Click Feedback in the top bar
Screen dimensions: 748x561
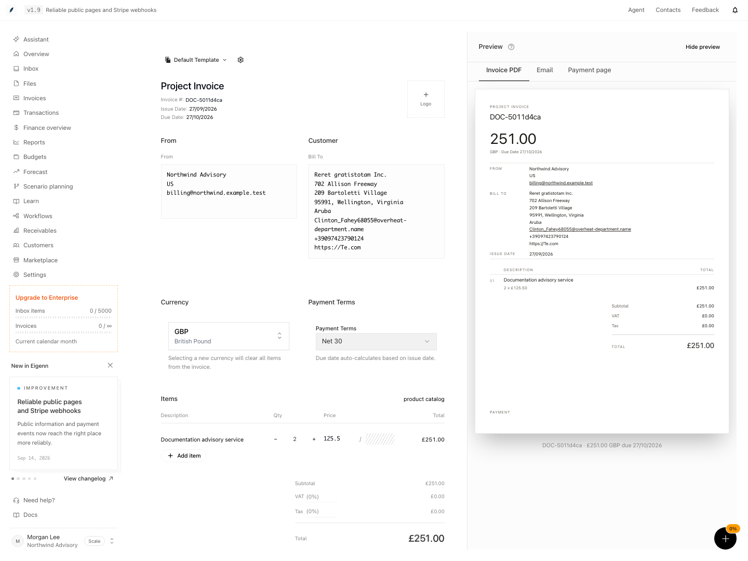[x=705, y=10]
